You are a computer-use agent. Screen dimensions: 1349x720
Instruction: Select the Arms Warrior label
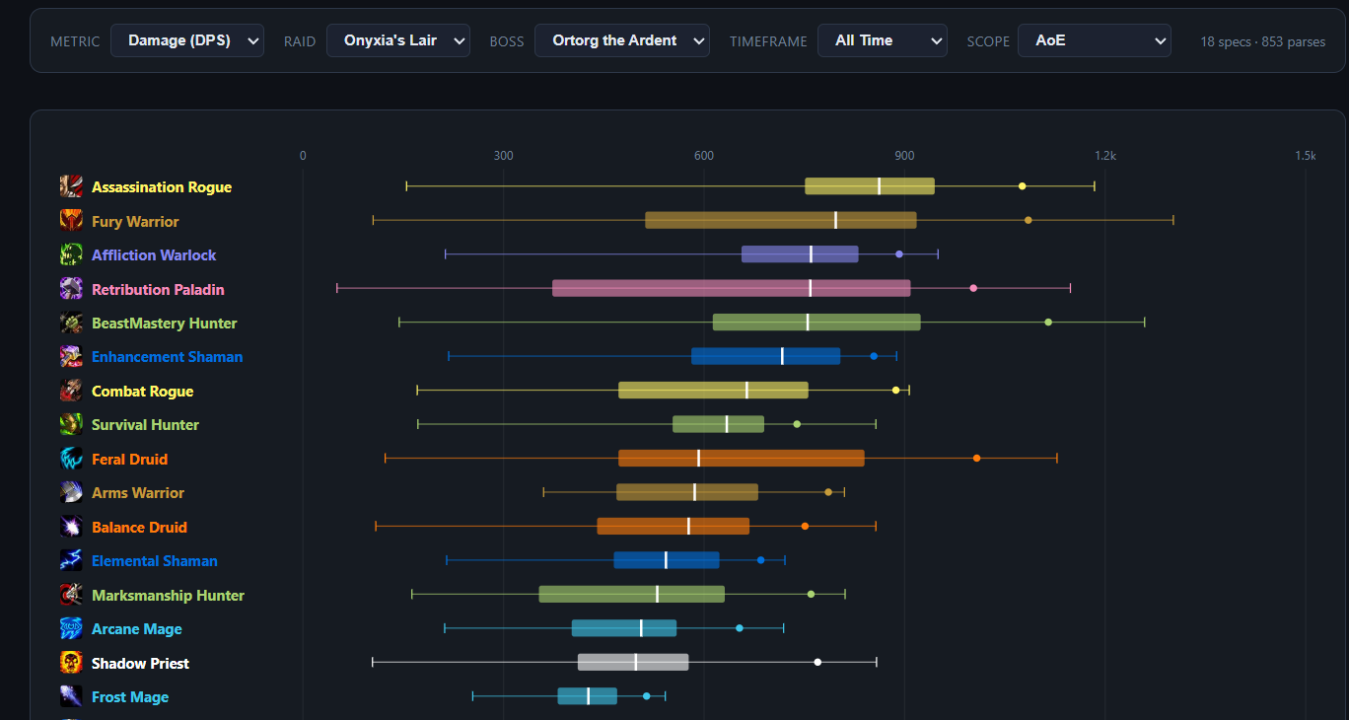point(138,493)
